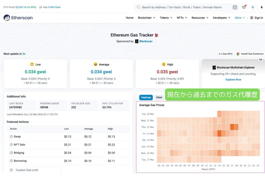Screen dimensions: 265x177
Task: Open the Home menu item
Action: point(129,18)
